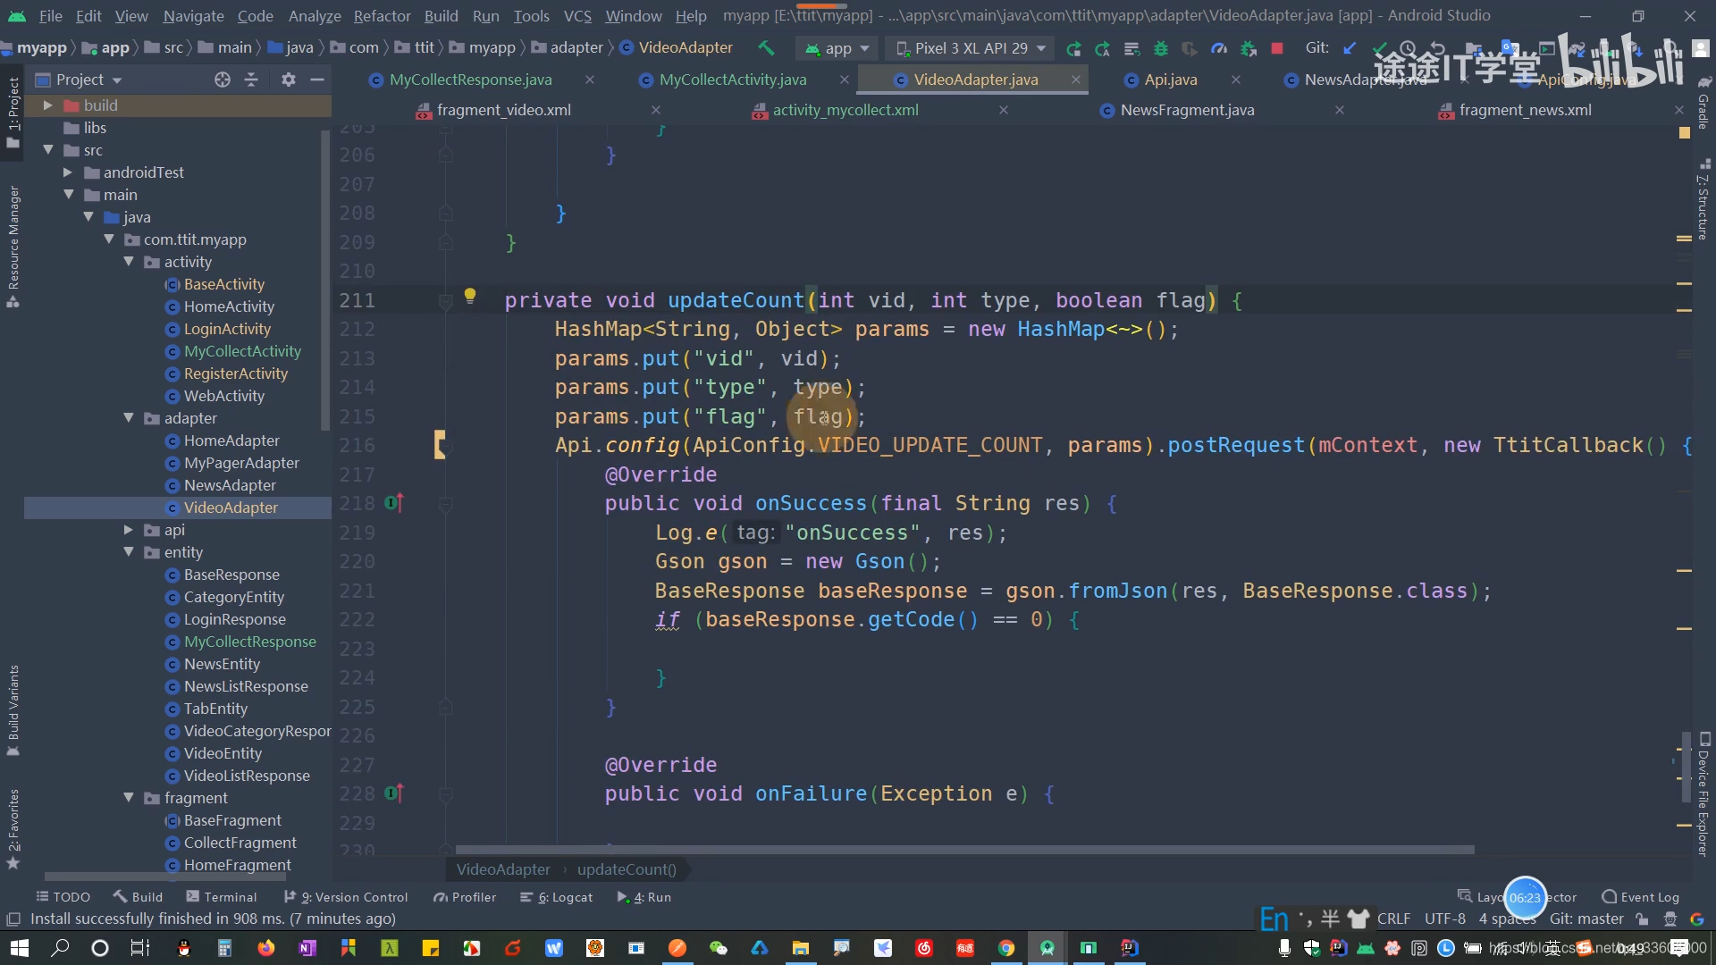This screenshot has width=1716, height=965.
Task: Switch to NewsFragment.java tab
Action: click(x=1187, y=110)
